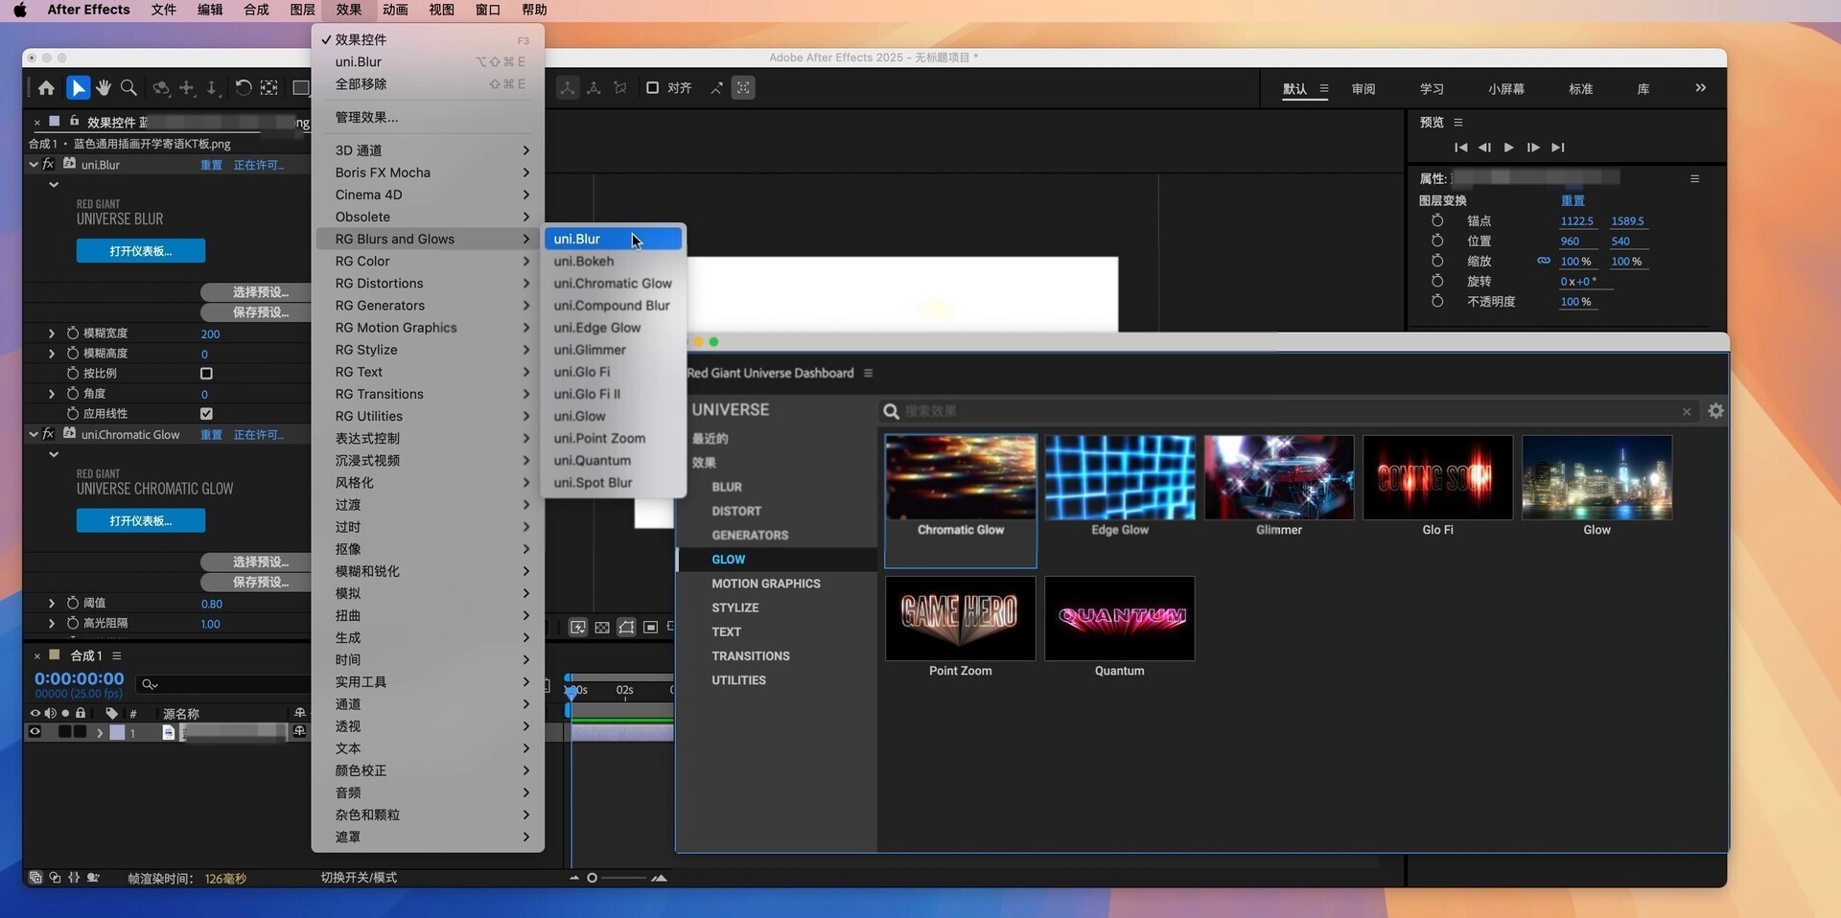Hide layer 1 with eye toggle
This screenshot has height=918, width=1841.
coord(35,732)
